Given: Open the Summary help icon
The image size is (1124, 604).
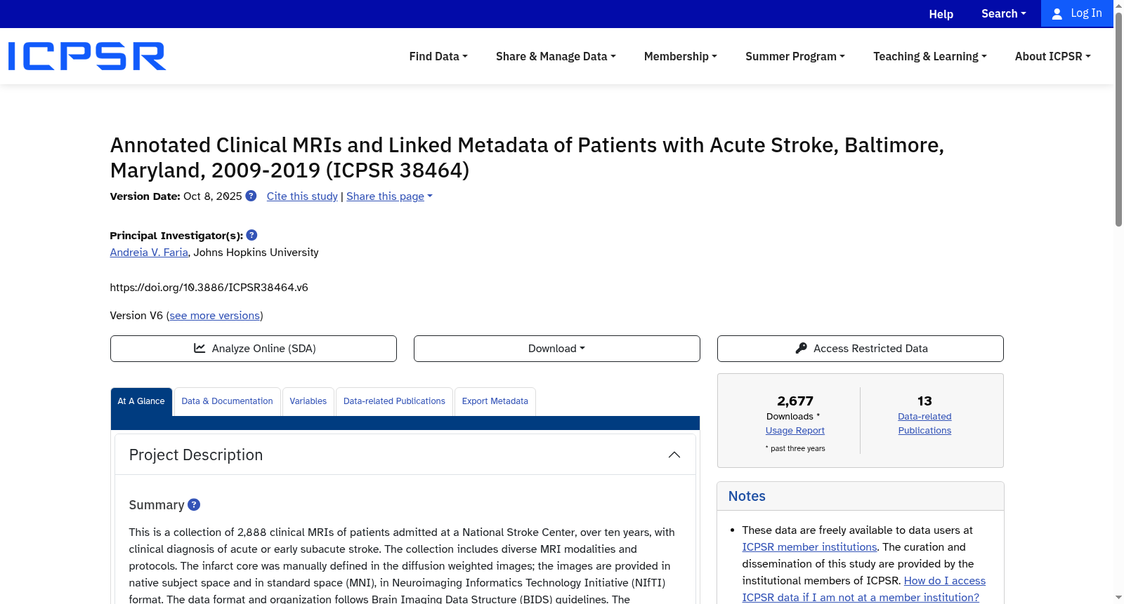Looking at the screenshot, I should (x=194, y=504).
